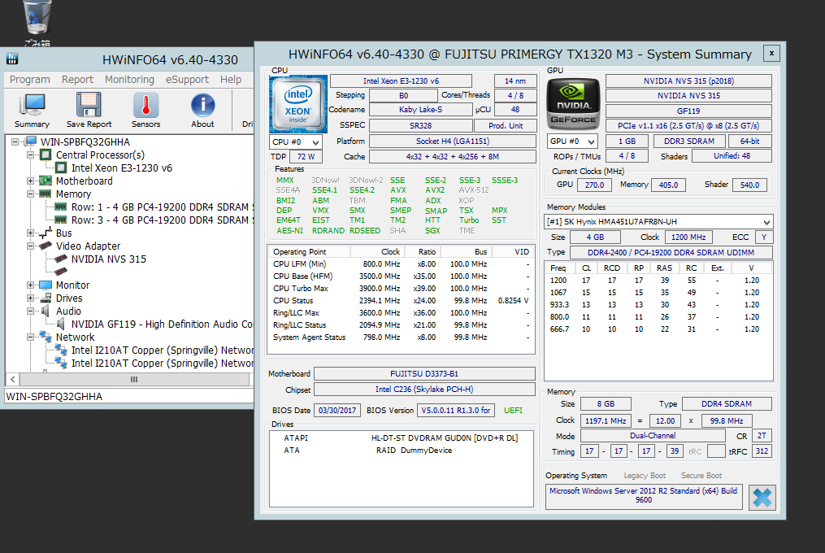The image size is (825, 553).
Task: Collapse the Central Processor(s) node
Action: click(31, 155)
